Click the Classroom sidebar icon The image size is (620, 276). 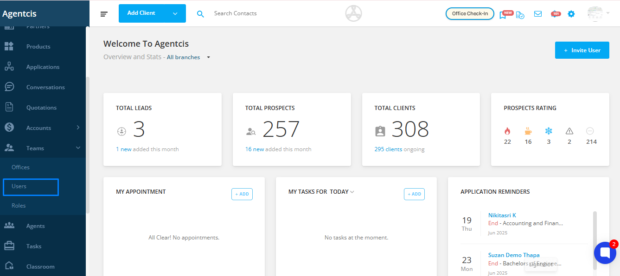(x=9, y=266)
